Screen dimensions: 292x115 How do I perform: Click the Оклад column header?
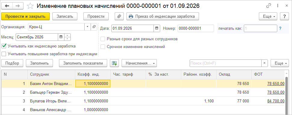pyautogui.click(x=234, y=74)
